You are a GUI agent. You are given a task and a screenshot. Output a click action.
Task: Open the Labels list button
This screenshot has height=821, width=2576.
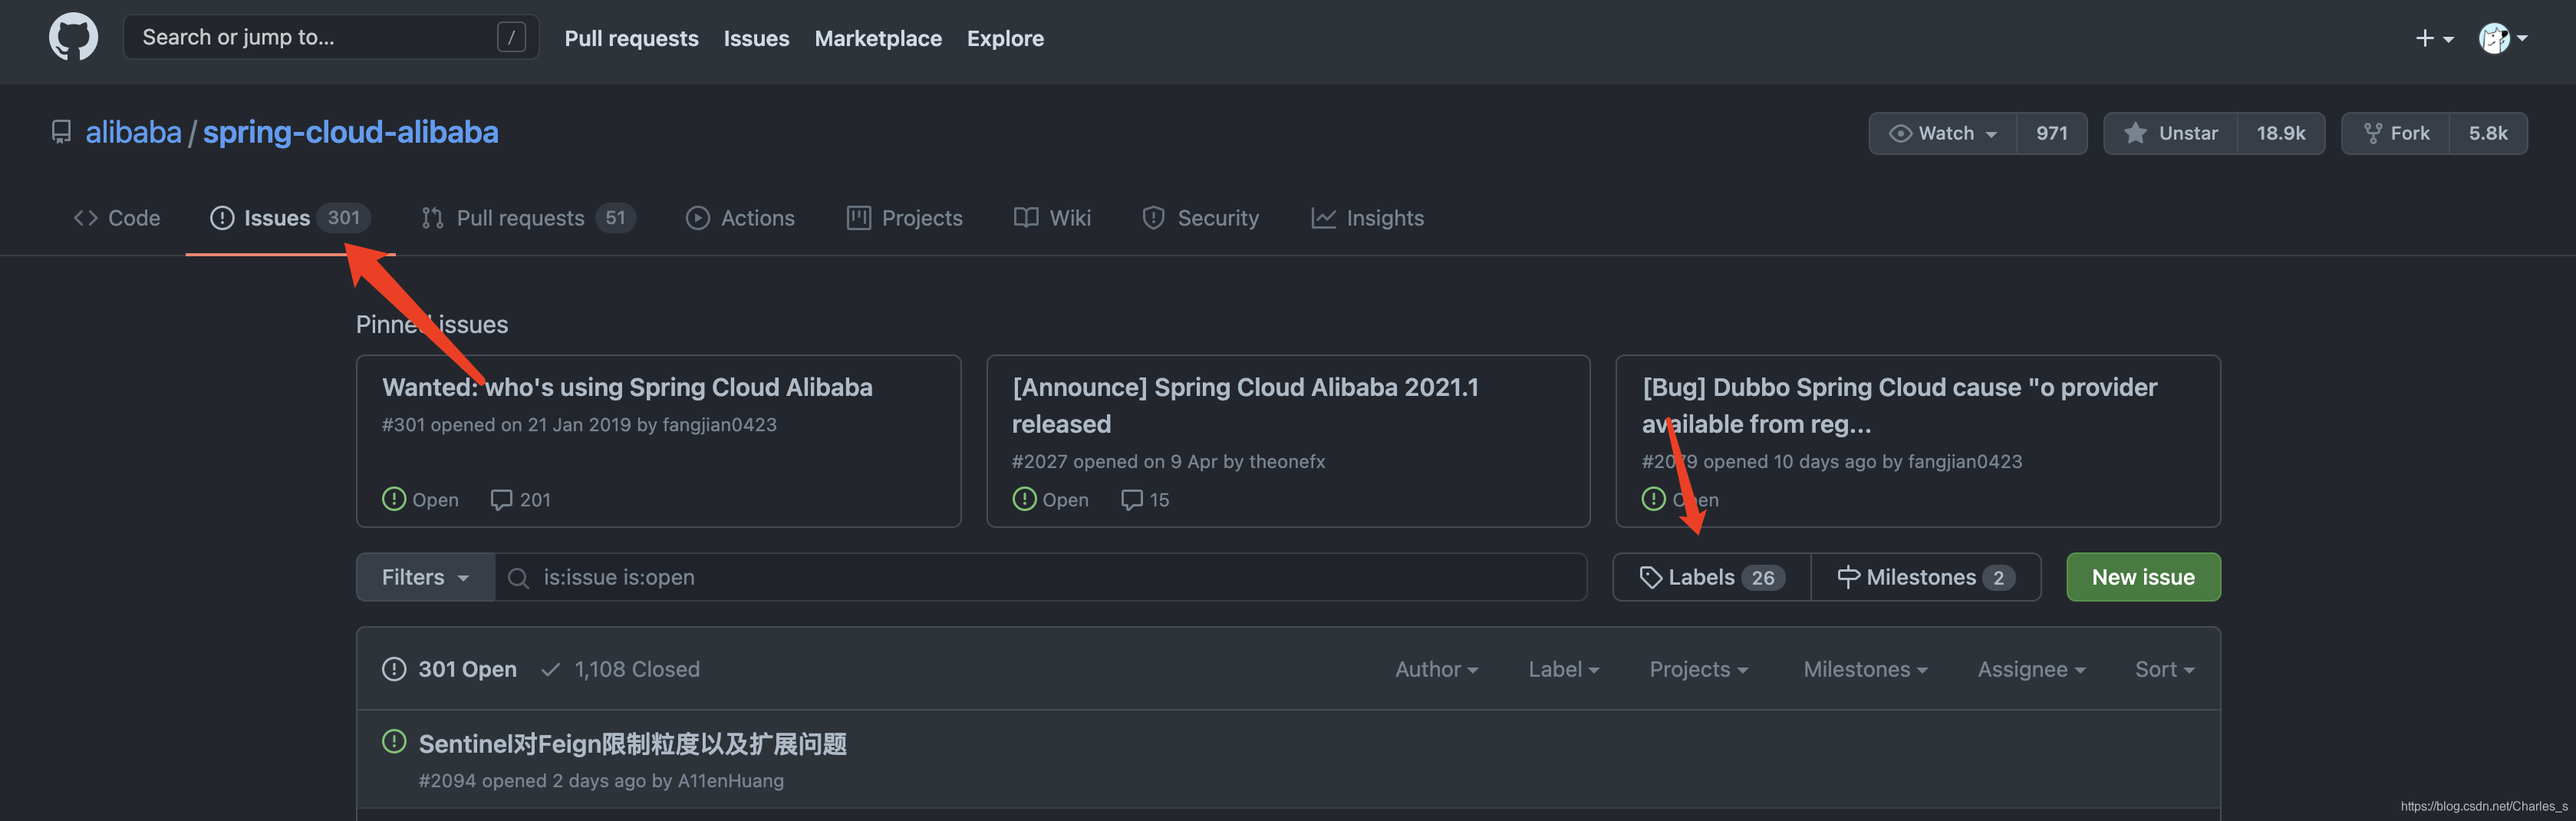coord(1712,577)
